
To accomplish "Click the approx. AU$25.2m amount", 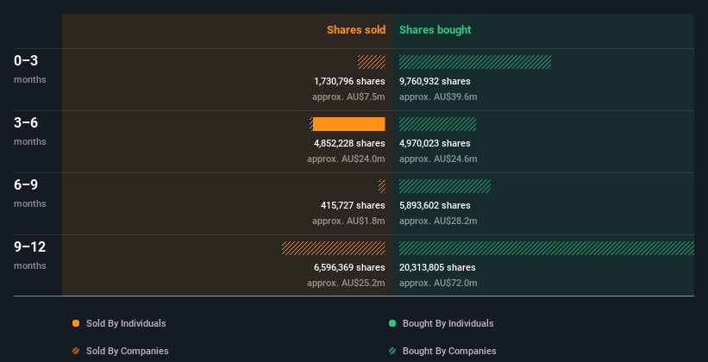I will click(346, 283).
